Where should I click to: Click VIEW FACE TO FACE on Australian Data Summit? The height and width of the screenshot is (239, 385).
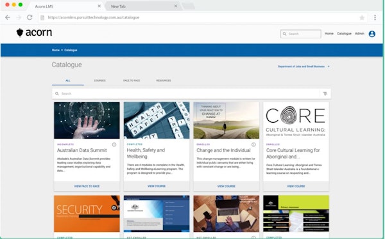(87, 186)
